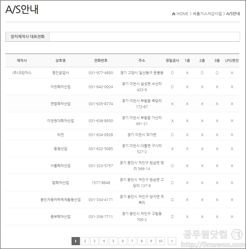Select the 연합폐차산업 row name

coord(61,104)
